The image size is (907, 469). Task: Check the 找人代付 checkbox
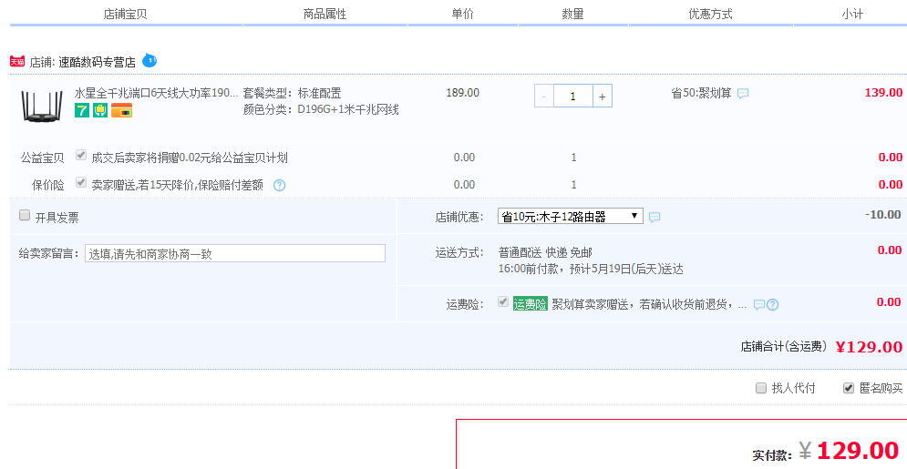(761, 388)
